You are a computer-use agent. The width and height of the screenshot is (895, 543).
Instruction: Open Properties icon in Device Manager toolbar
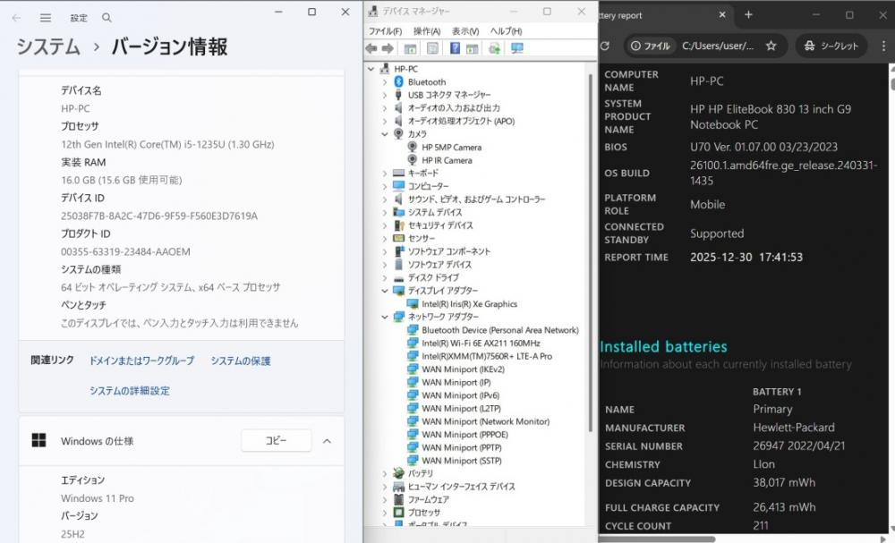[x=432, y=49]
